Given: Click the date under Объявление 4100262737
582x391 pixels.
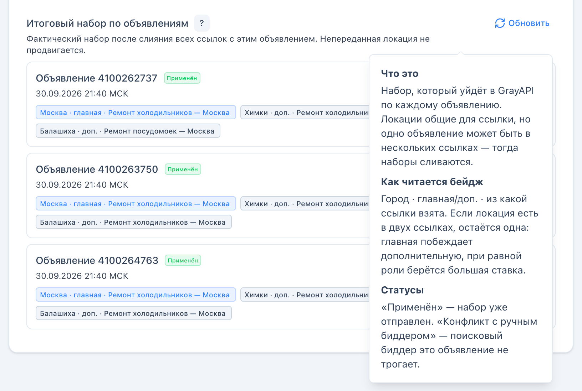Looking at the screenshot, I should click(82, 94).
